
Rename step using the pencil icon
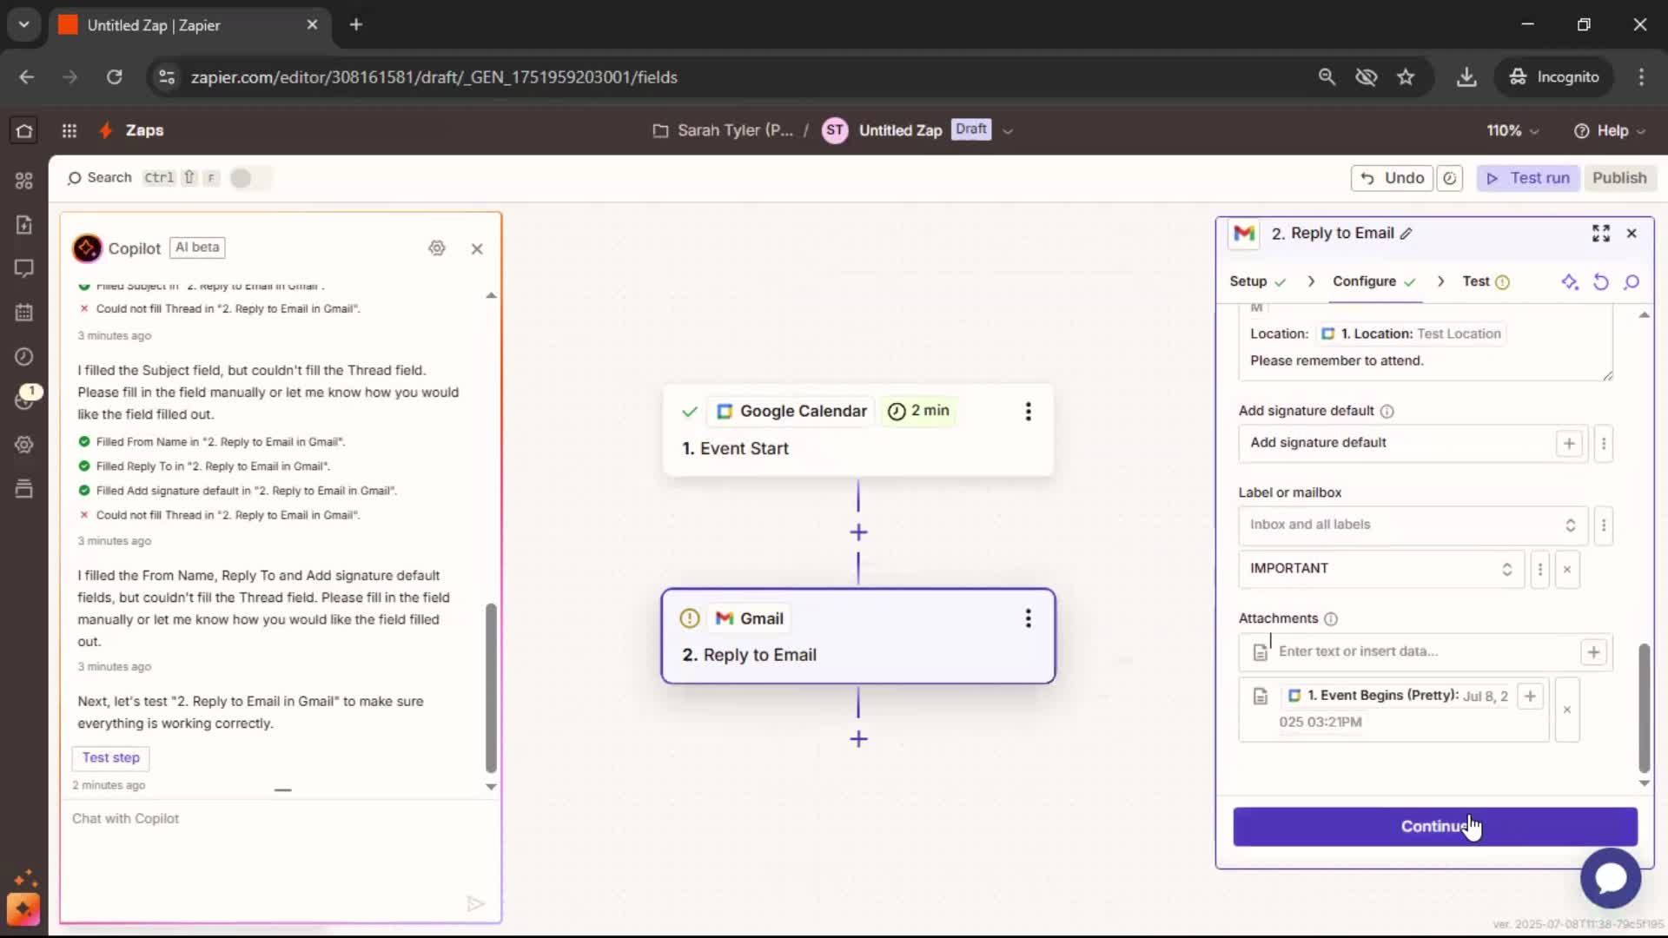(x=1407, y=234)
